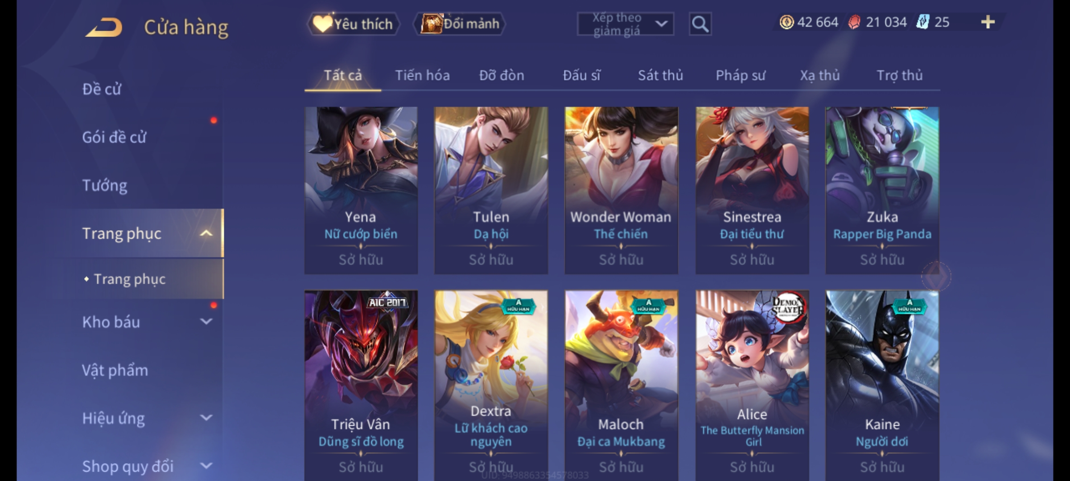Collapse the Trang phục sidebar section
This screenshot has height=481, width=1070.
pyautogui.click(x=206, y=233)
